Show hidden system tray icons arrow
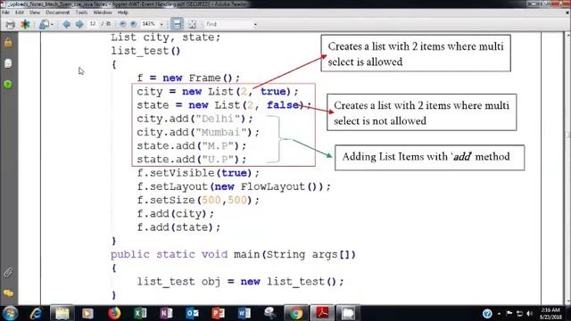Screen dimensions: 571x321 [x=500, y=313]
